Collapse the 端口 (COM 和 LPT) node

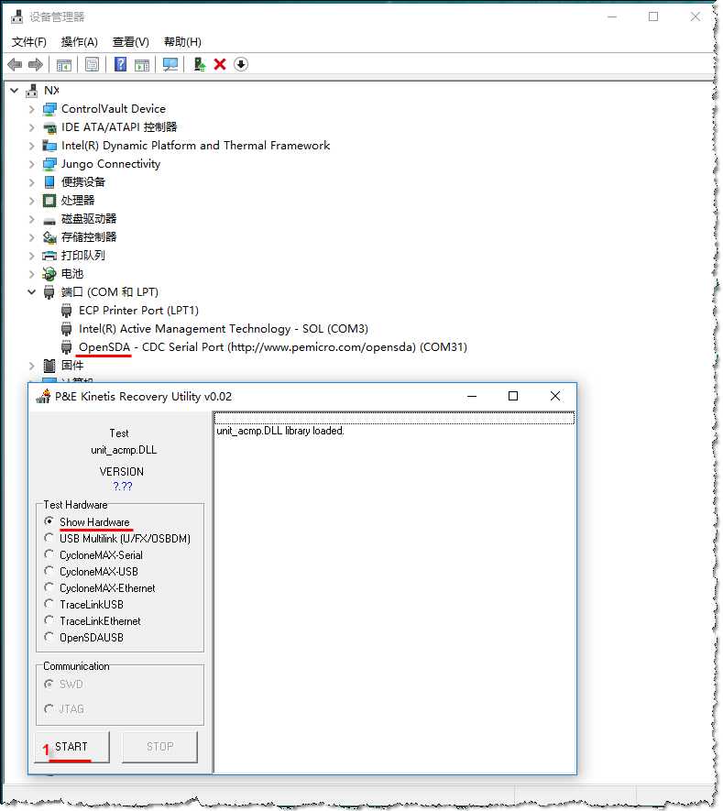pos(31,292)
